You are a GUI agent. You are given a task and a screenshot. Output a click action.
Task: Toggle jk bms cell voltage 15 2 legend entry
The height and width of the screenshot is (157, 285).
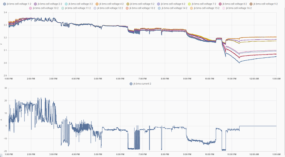[x=204, y=8]
